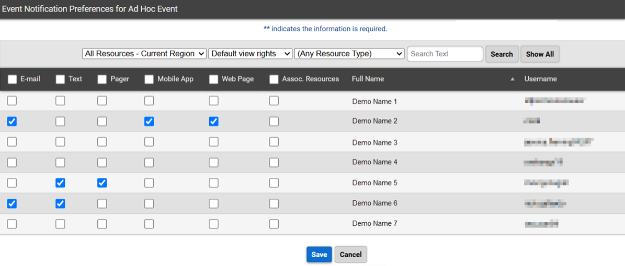Select the Demo Name 3 cell

pos(374,142)
